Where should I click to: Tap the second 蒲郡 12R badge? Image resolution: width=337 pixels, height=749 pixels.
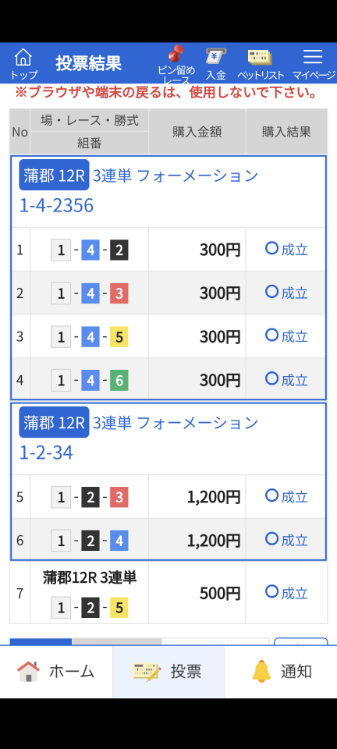54,422
